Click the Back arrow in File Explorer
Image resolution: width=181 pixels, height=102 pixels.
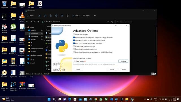(27, 22)
